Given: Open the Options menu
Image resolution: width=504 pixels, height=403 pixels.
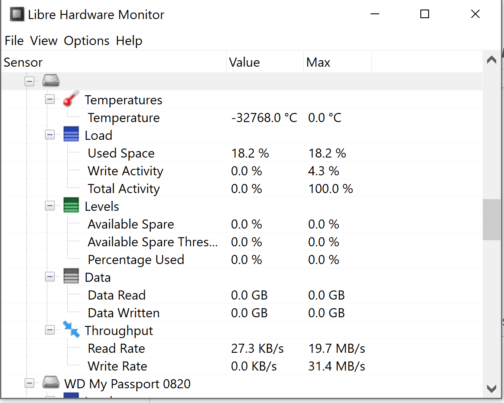Looking at the screenshot, I should click(x=86, y=40).
